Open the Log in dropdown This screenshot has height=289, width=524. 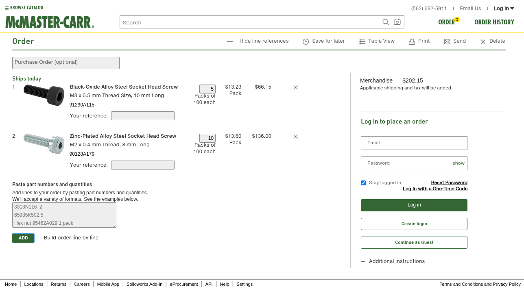tap(504, 9)
